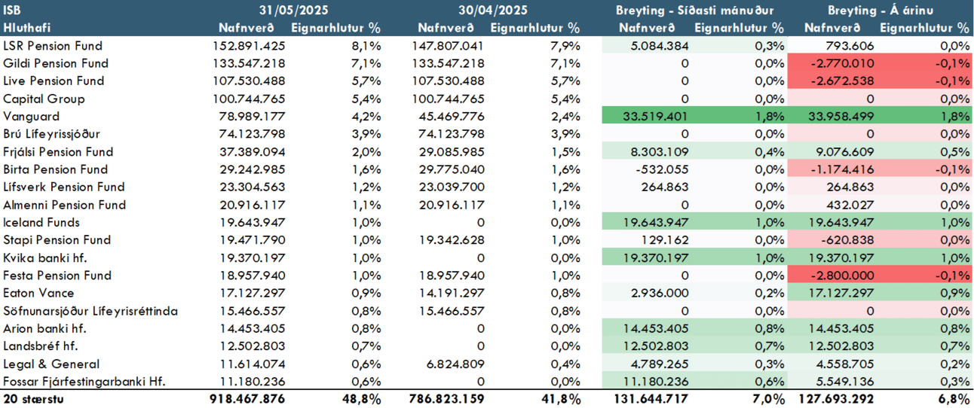Image resolution: width=974 pixels, height=408 pixels.
Task: Click the Eaton Vance shareholder name
Action: coord(38,293)
